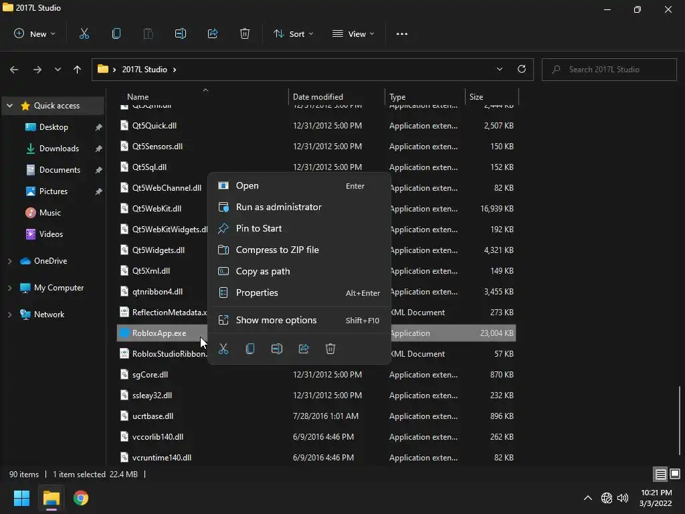Go up one folder level
Image resolution: width=685 pixels, height=514 pixels.
click(x=78, y=70)
